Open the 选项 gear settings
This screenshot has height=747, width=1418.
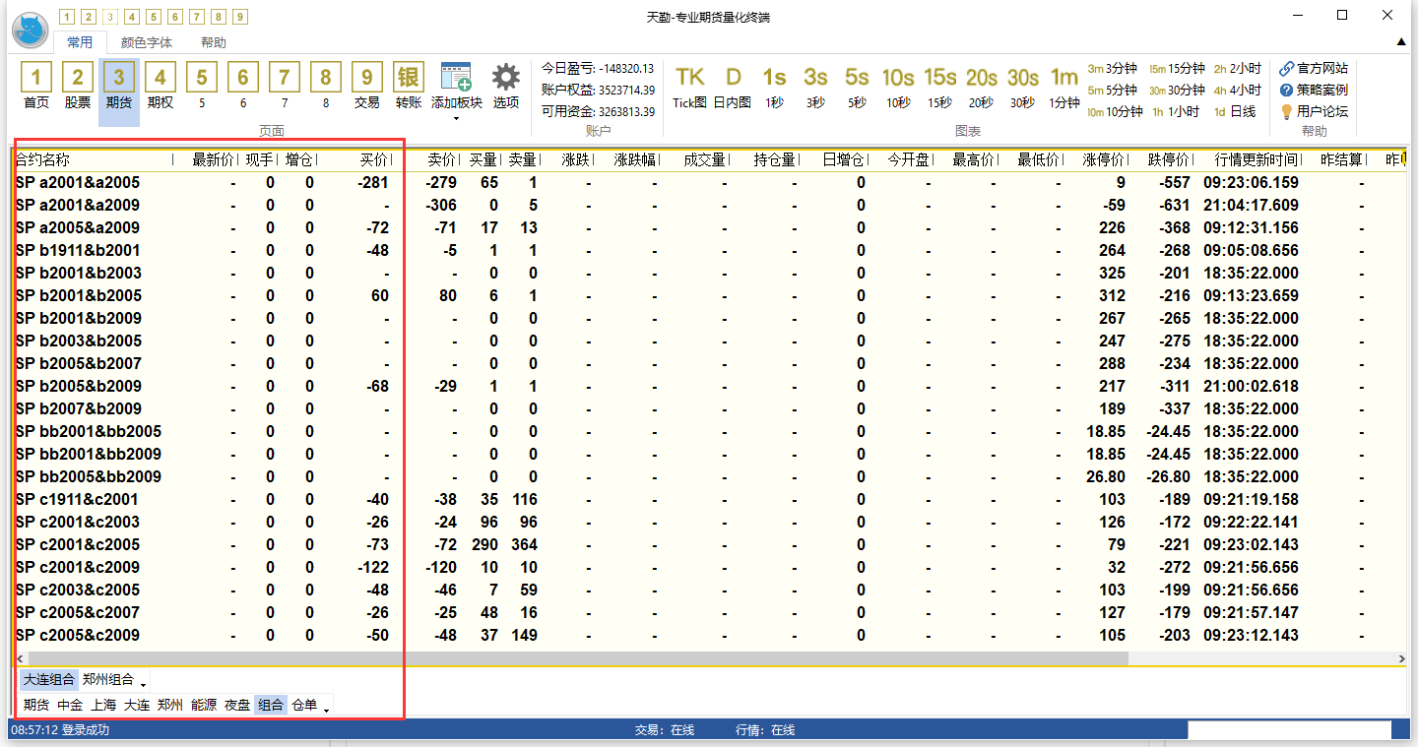coord(506,87)
